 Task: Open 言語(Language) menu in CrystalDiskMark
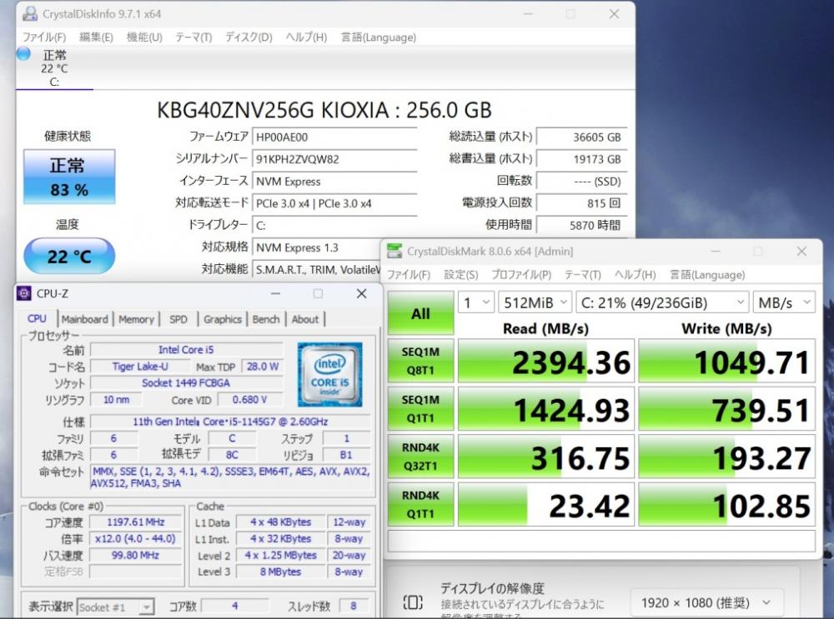click(707, 275)
